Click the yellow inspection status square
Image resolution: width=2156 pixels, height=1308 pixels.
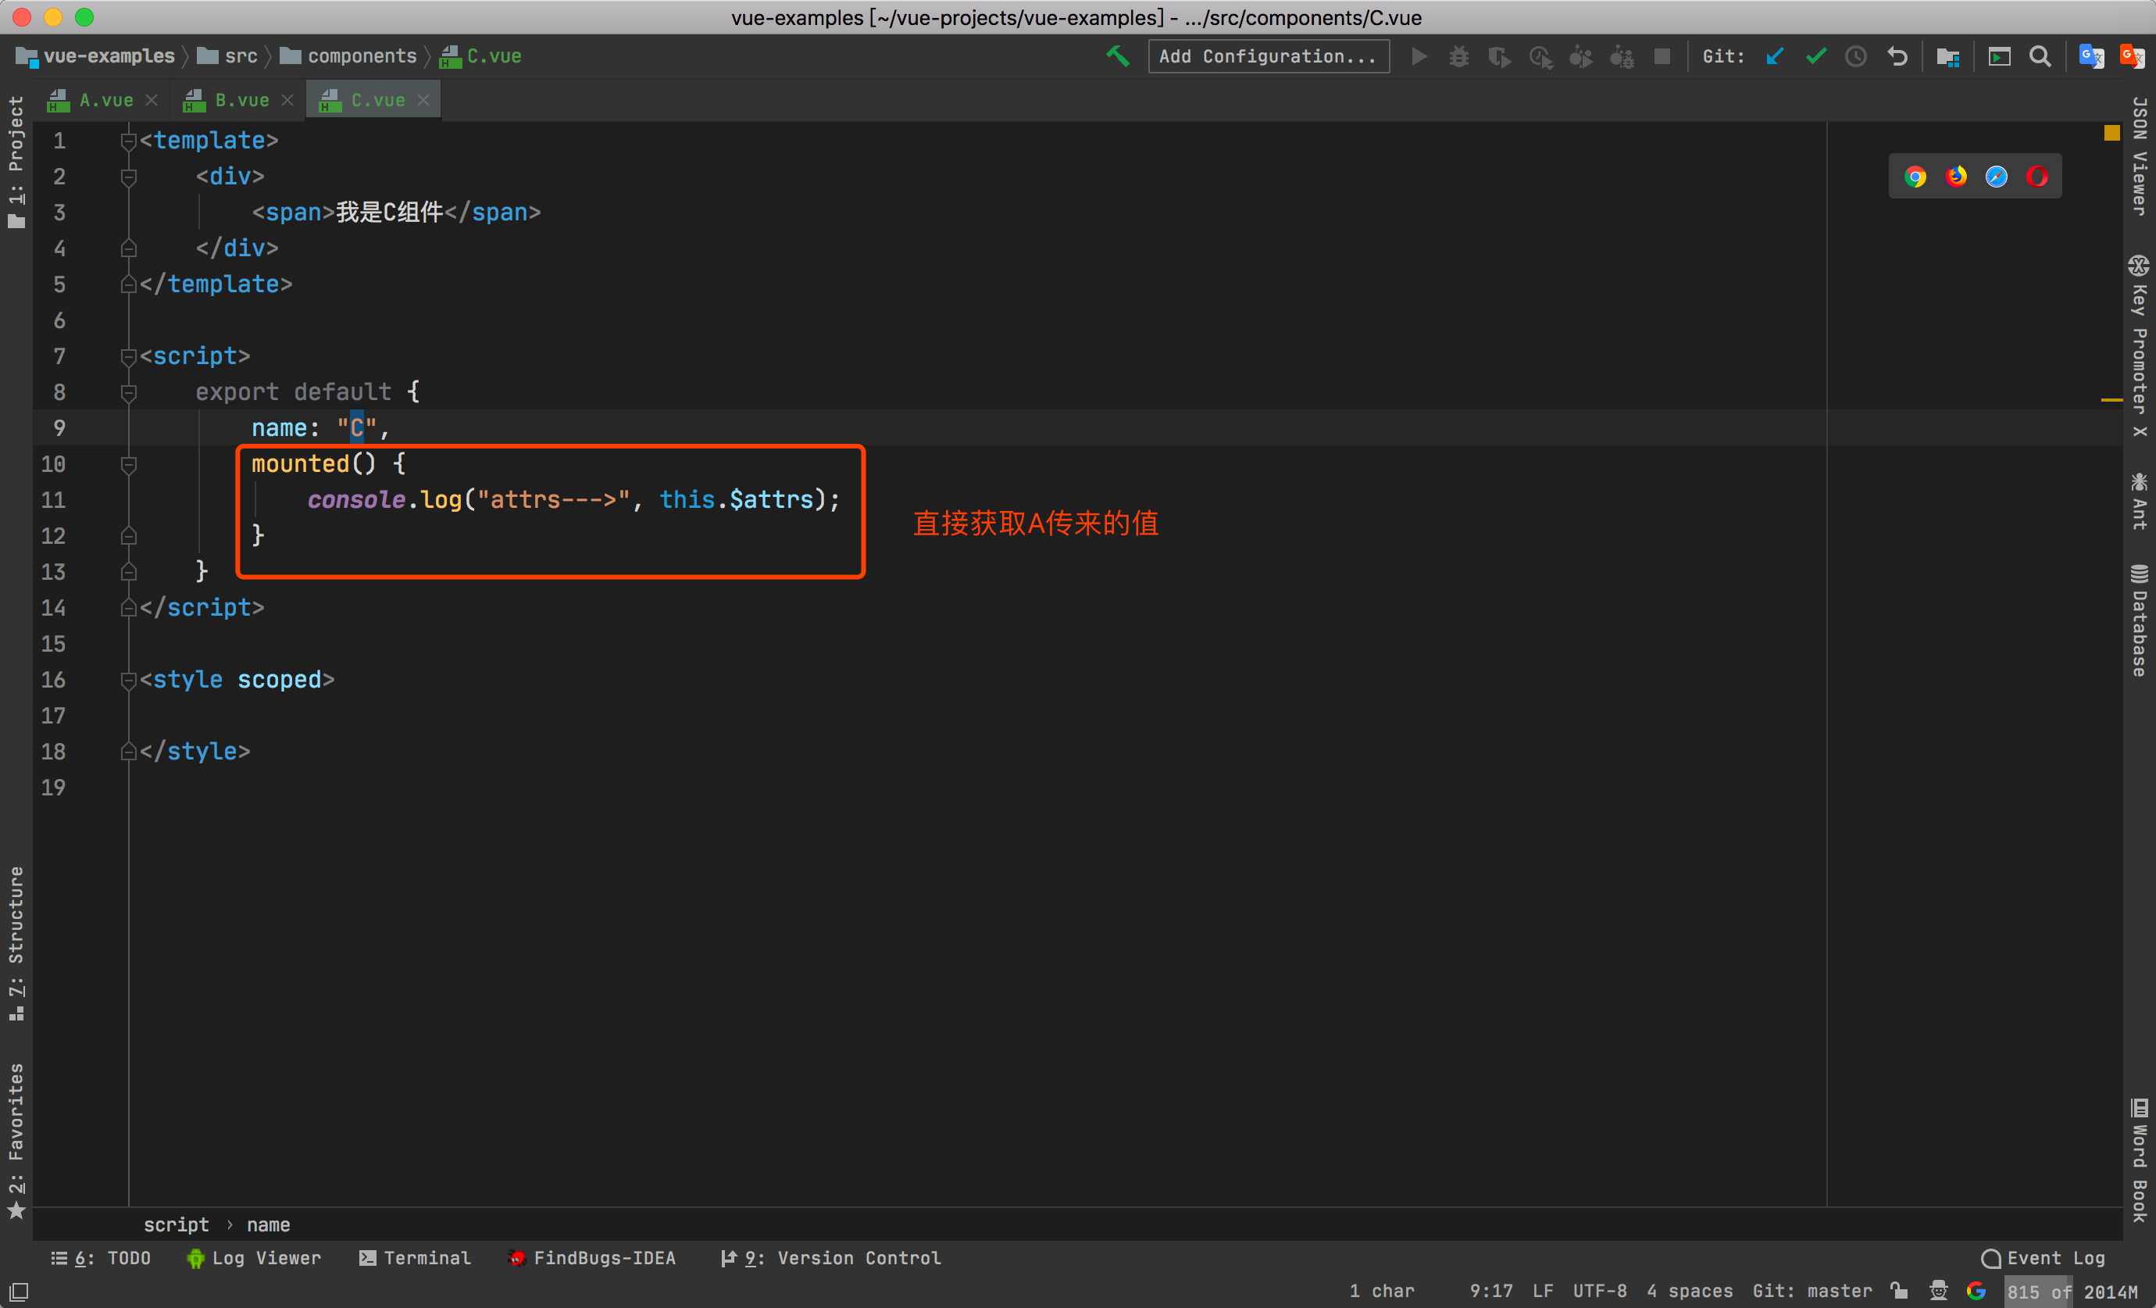tap(2111, 133)
